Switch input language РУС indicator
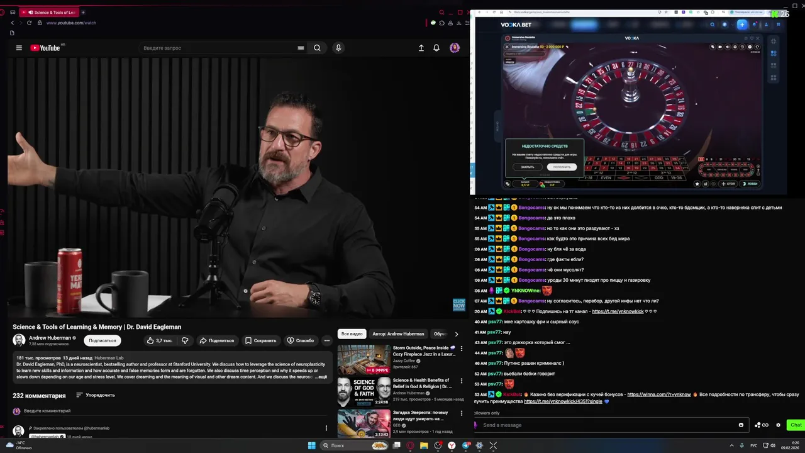The height and width of the screenshot is (453, 805). (x=753, y=445)
